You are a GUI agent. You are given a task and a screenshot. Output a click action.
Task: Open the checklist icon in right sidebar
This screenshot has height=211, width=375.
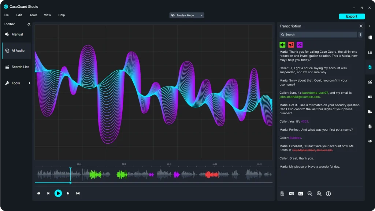coord(370,52)
